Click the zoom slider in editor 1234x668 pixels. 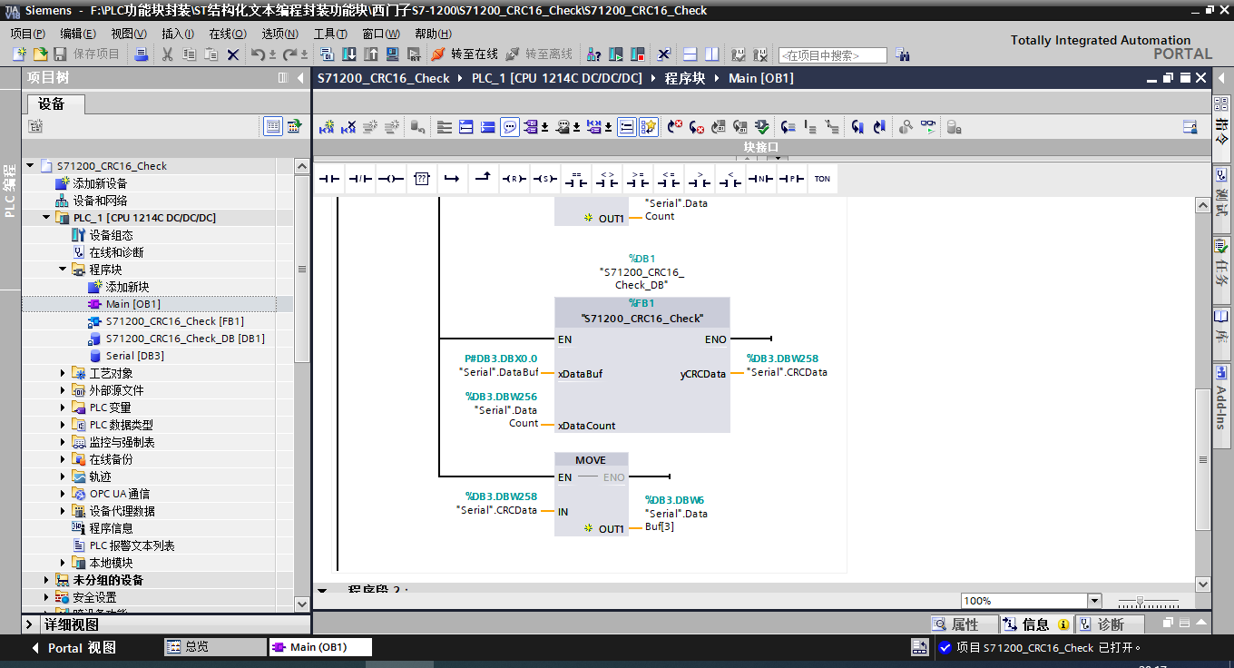click(x=1141, y=601)
